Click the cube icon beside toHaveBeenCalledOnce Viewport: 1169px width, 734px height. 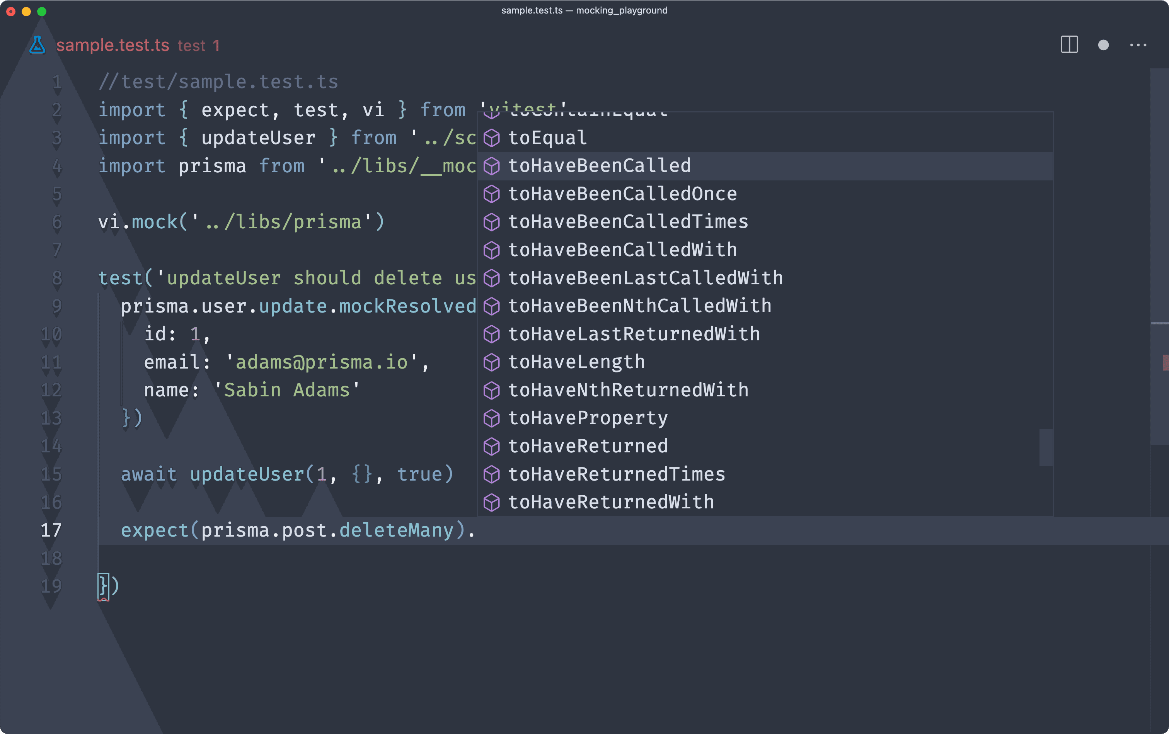[x=492, y=194]
